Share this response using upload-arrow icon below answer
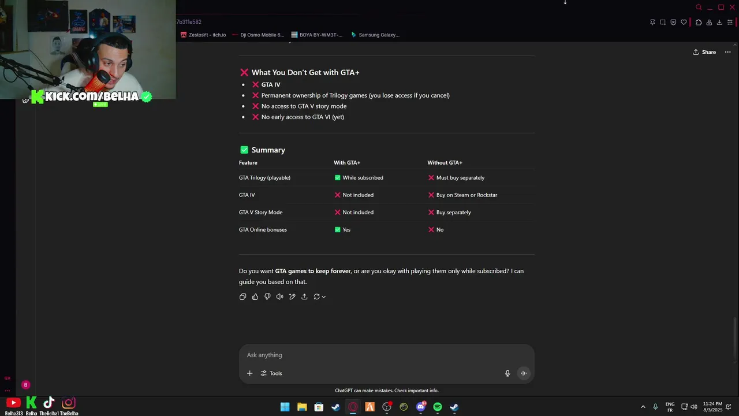 [x=304, y=296]
